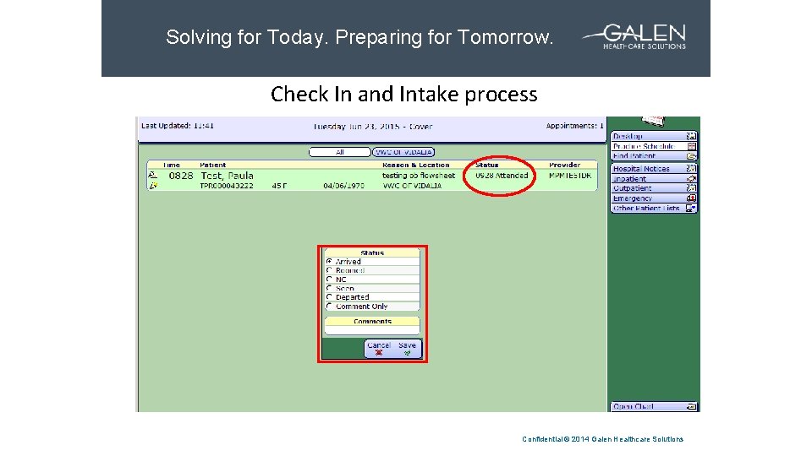Click the Desktop menu icon
812x456 pixels.
691,136
